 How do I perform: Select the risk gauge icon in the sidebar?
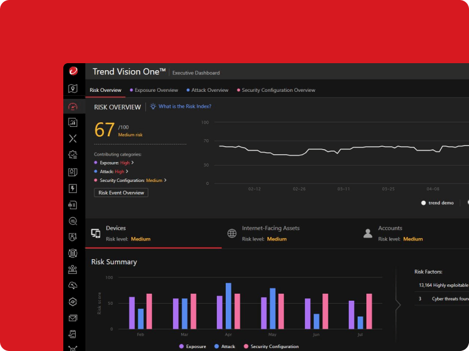tap(73, 105)
